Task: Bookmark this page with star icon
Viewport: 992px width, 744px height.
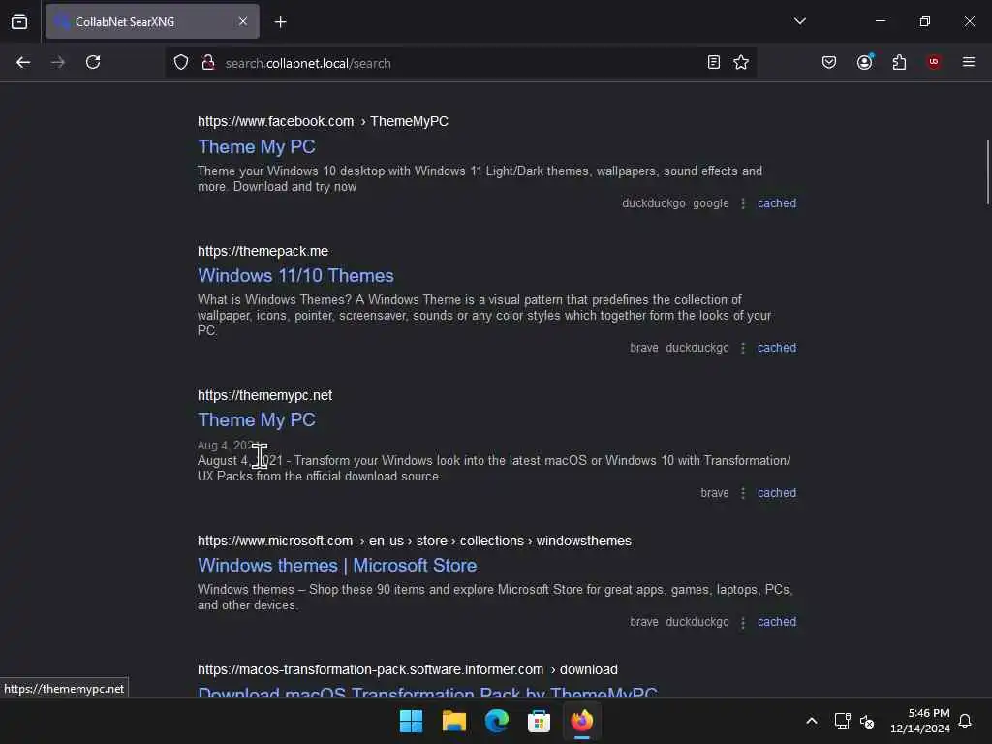Action: click(741, 62)
